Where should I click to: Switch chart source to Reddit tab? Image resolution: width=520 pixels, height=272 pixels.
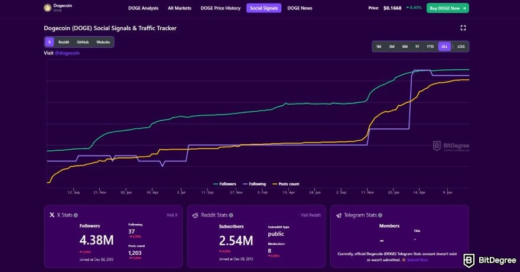(x=64, y=42)
